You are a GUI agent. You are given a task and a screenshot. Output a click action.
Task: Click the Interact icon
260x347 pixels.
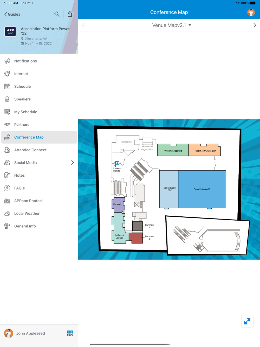click(7, 74)
